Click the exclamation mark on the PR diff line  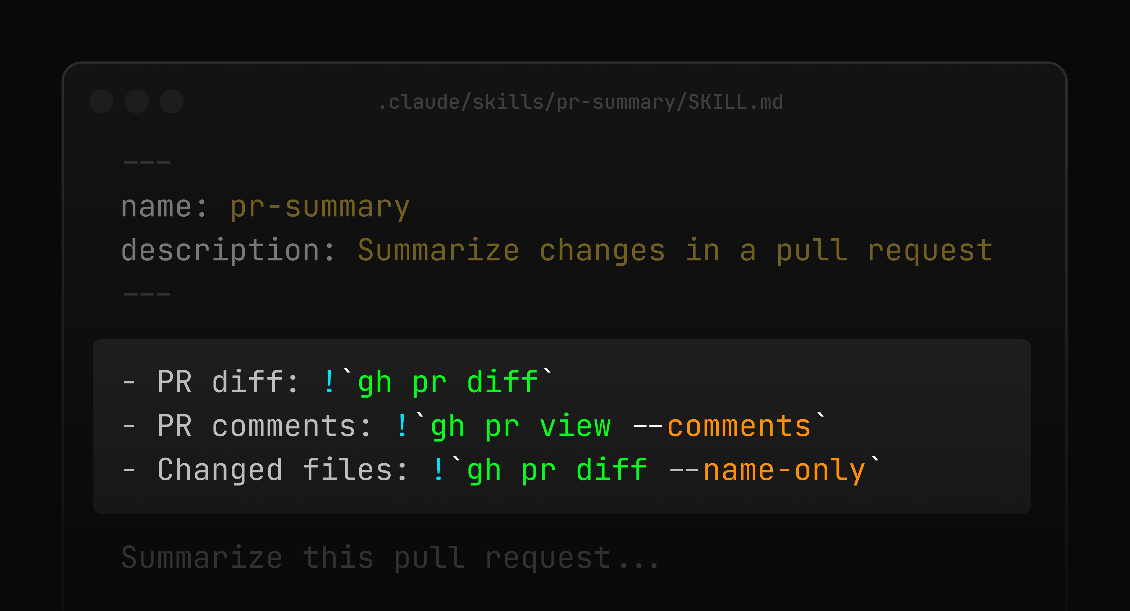pyautogui.click(x=329, y=382)
